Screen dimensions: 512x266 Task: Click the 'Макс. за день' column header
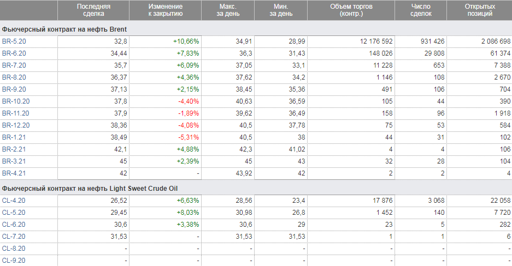228,10
